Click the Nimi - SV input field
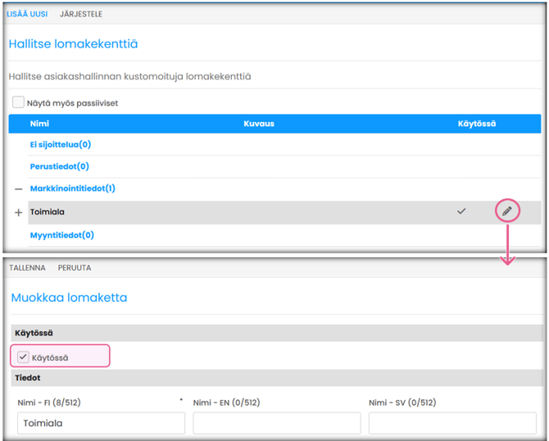The width and height of the screenshot is (549, 441). click(451, 423)
